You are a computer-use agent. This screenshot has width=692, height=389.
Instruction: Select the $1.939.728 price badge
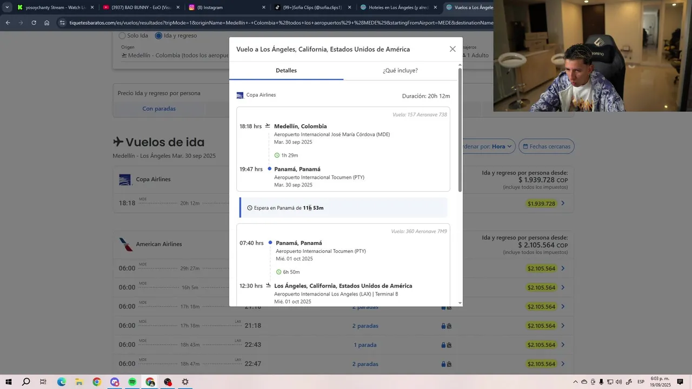541,204
